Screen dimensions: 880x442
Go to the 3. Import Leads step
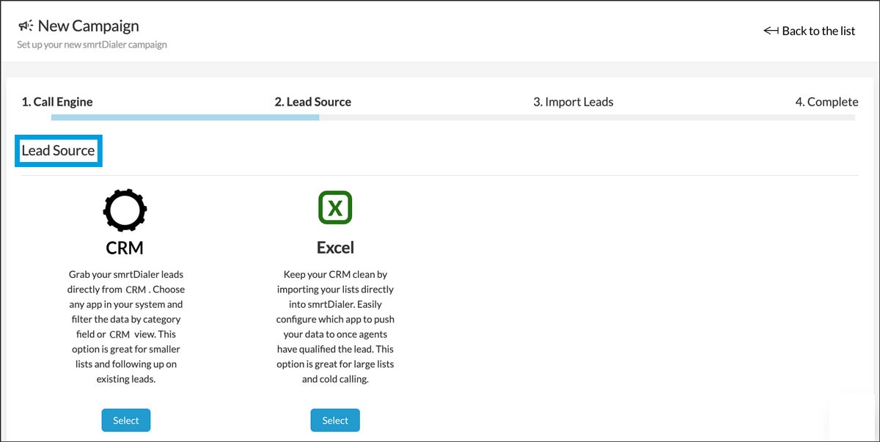573,102
